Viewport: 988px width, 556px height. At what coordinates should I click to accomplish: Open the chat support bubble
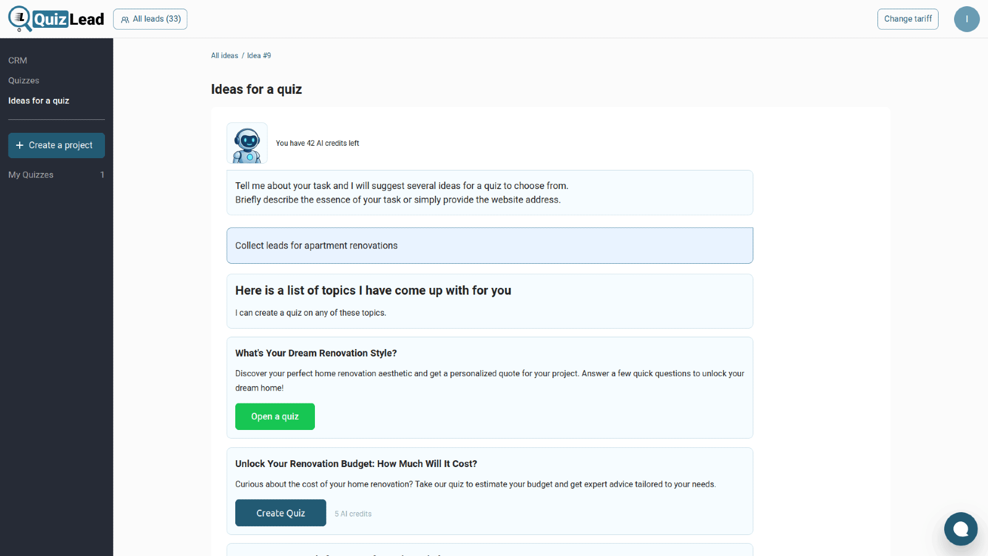(960, 529)
